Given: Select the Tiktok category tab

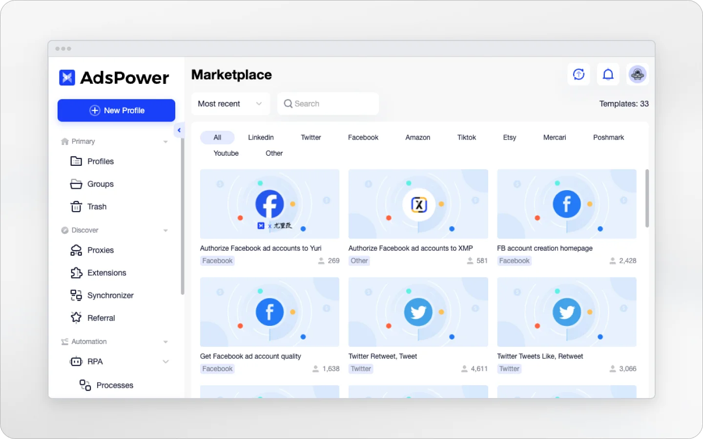Looking at the screenshot, I should point(467,138).
